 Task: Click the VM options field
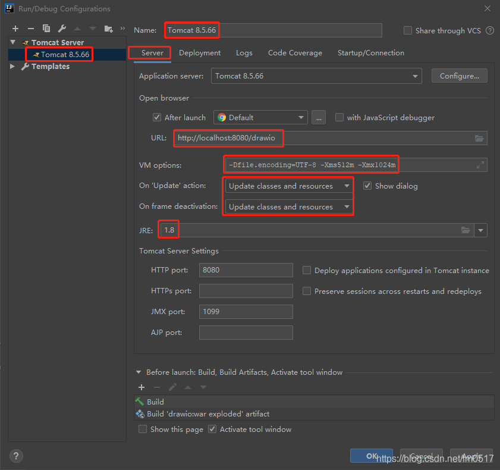(356, 165)
